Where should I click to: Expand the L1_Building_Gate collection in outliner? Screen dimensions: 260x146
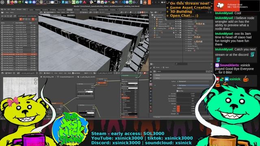(153, 28)
